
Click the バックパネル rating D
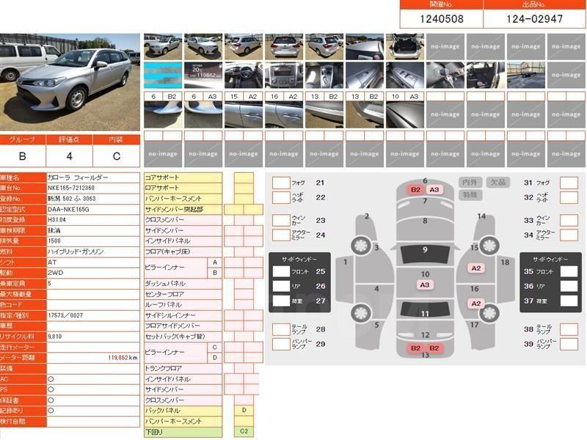pos(244,411)
